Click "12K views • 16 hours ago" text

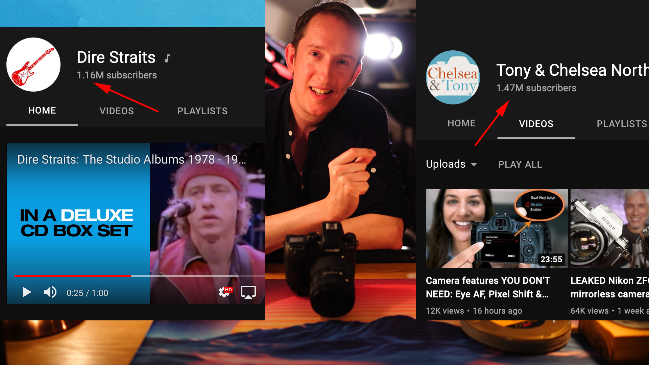tap(474, 311)
